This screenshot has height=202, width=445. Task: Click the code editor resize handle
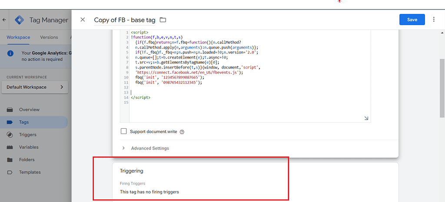(x=366, y=118)
